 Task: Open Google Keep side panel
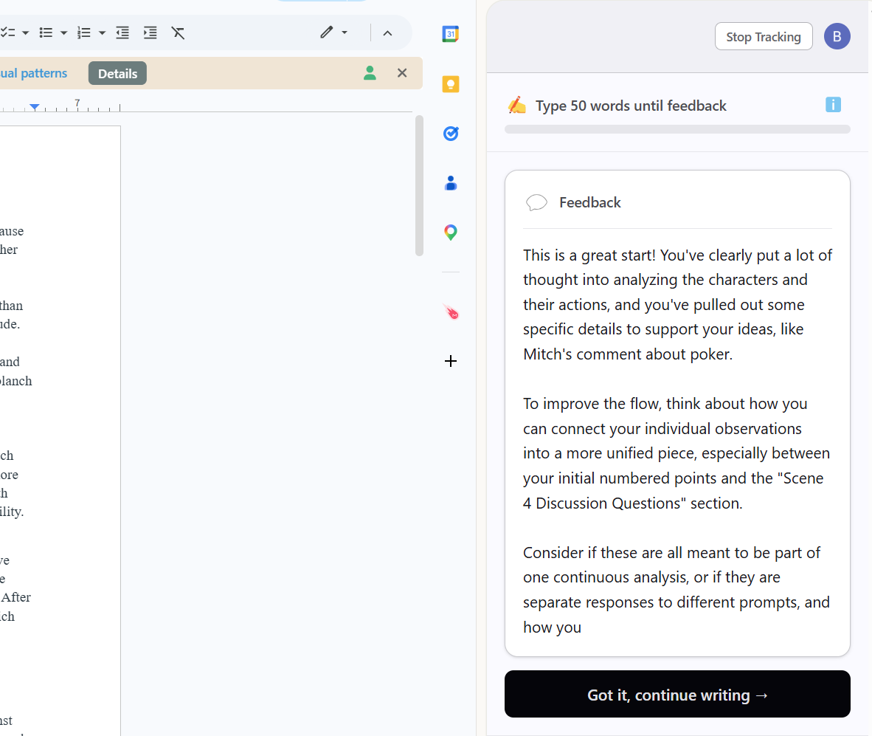coord(451,84)
